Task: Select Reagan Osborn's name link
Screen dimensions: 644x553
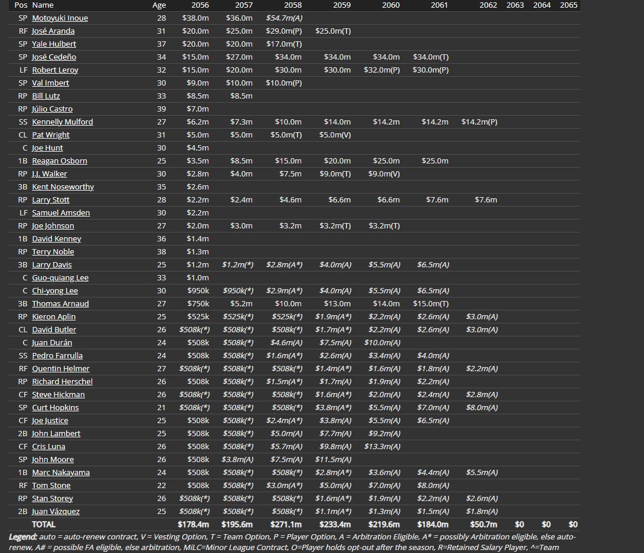Action: (59, 161)
